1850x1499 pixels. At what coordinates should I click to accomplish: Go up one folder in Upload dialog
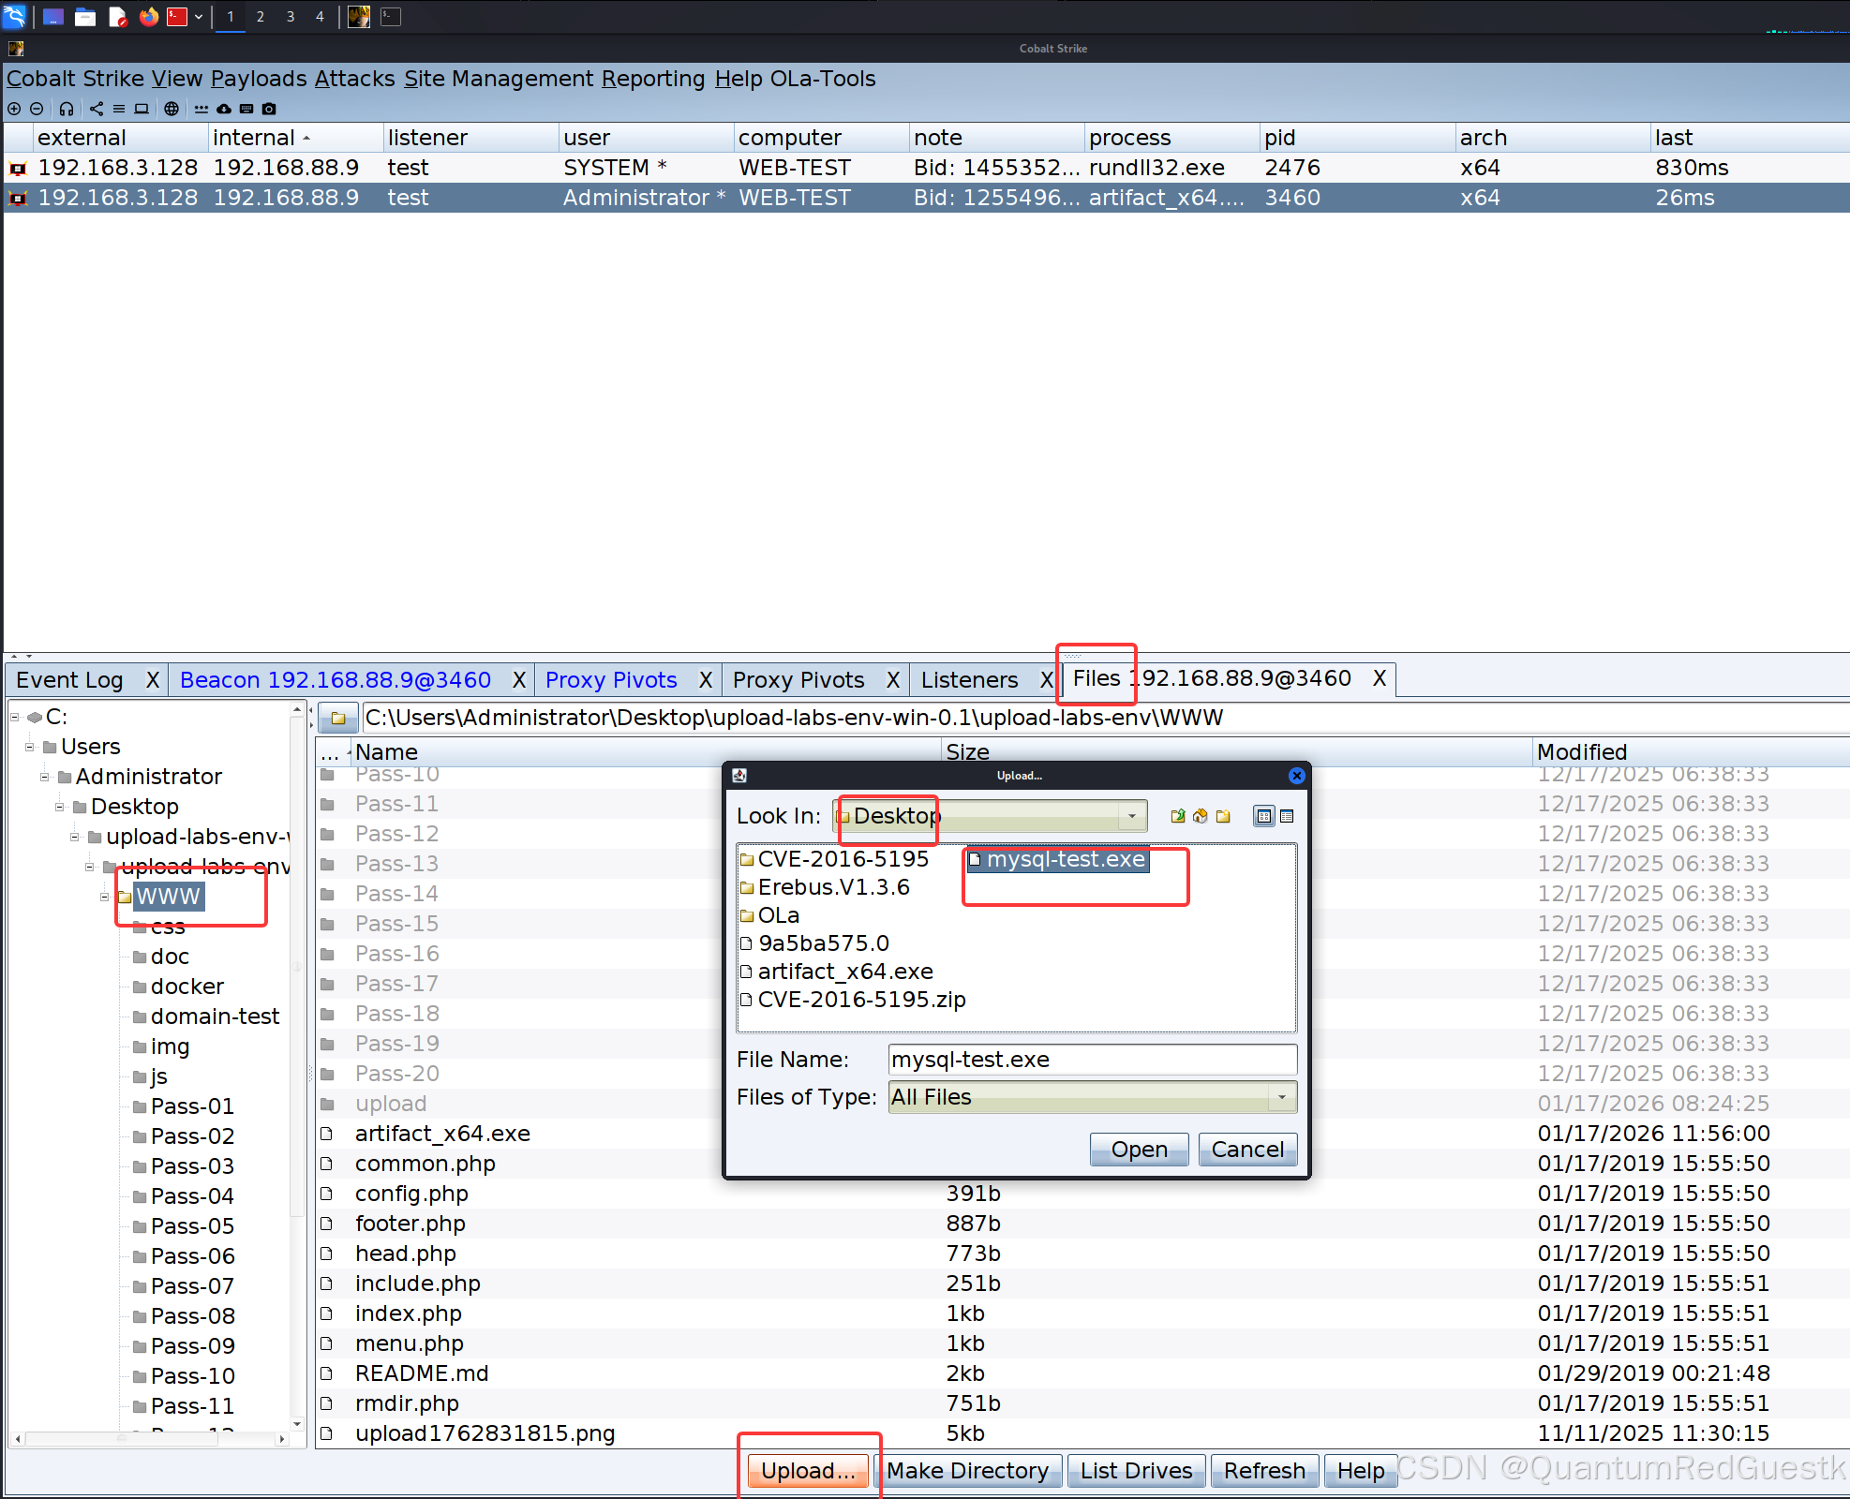click(1178, 816)
